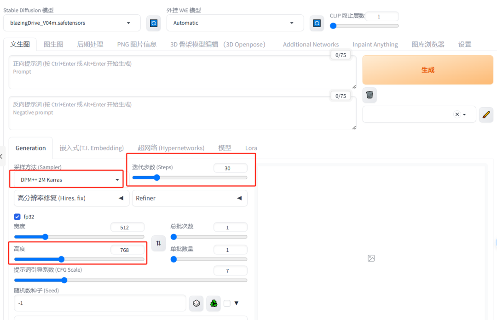The width and height of the screenshot is (497, 320).
Task: Expand the Hires. fix section
Action: [72, 198]
